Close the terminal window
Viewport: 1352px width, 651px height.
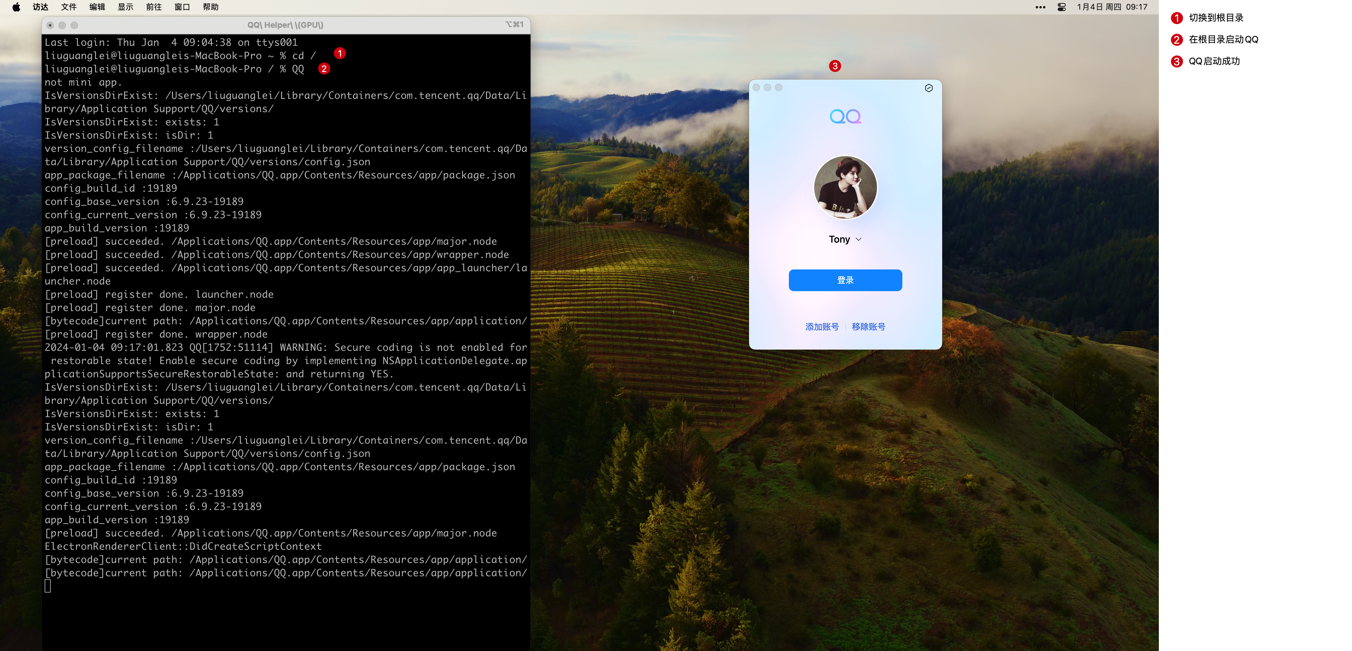click(50, 25)
